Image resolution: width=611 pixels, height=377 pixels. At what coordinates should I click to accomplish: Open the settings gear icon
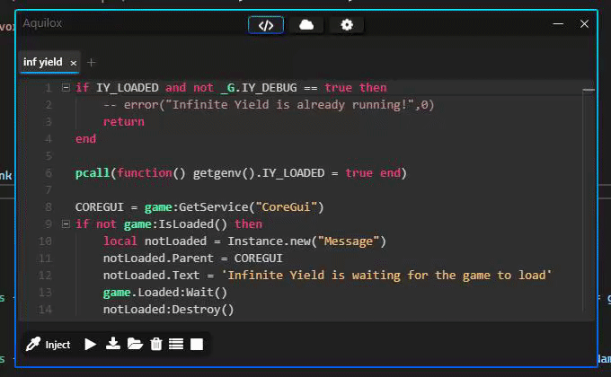pos(347,25)
